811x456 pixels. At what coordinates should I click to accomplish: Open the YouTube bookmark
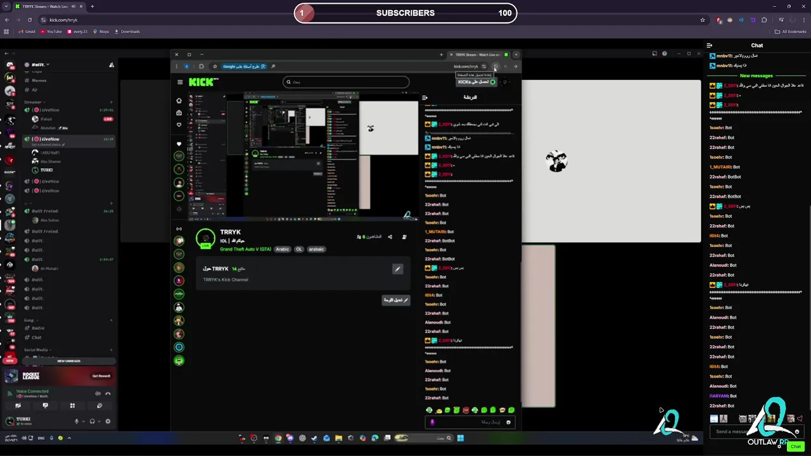51,32
